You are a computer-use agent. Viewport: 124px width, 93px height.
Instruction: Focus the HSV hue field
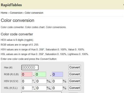27,81
